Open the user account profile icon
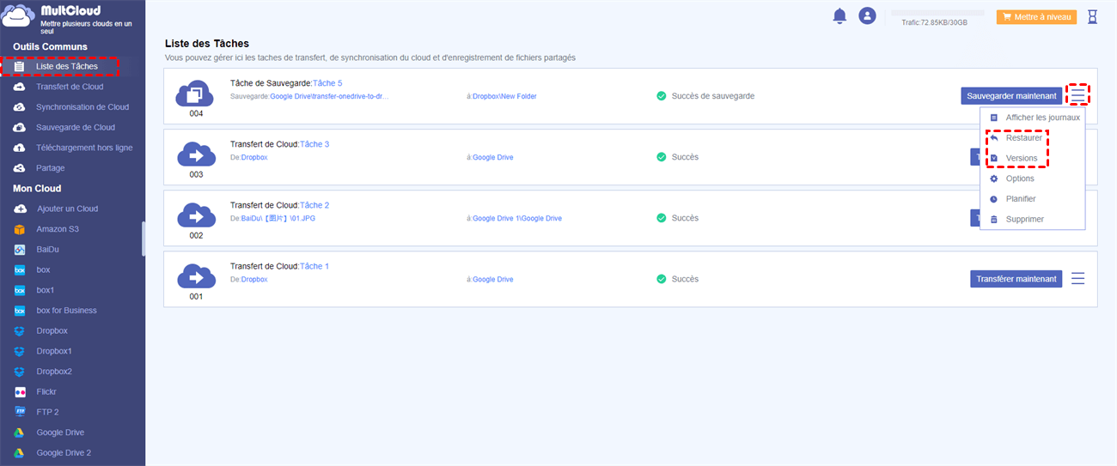This screenshot has height=466, width=1117. pyautogui.click(x=867, y=16)
